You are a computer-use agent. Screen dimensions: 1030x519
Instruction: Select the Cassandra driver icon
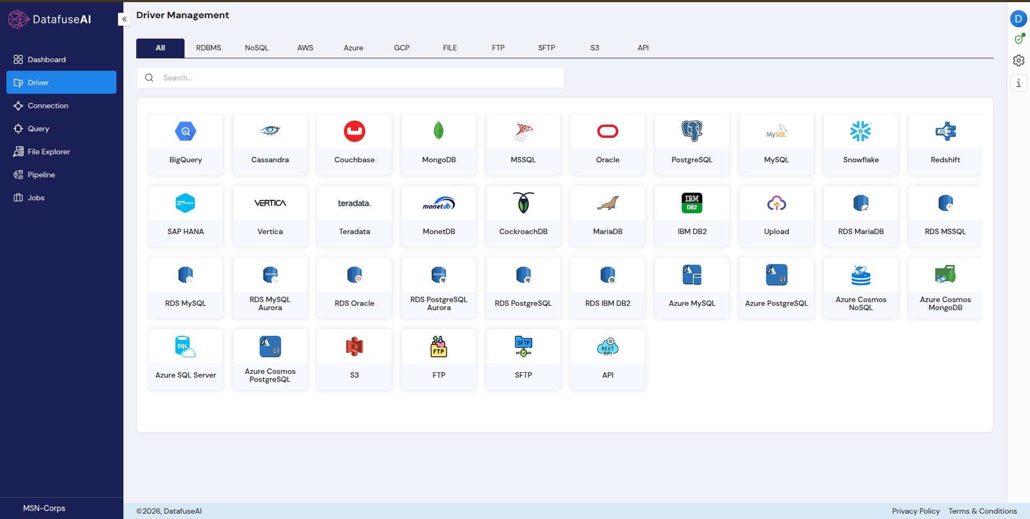pyautogui.click(x=270, y=131)
